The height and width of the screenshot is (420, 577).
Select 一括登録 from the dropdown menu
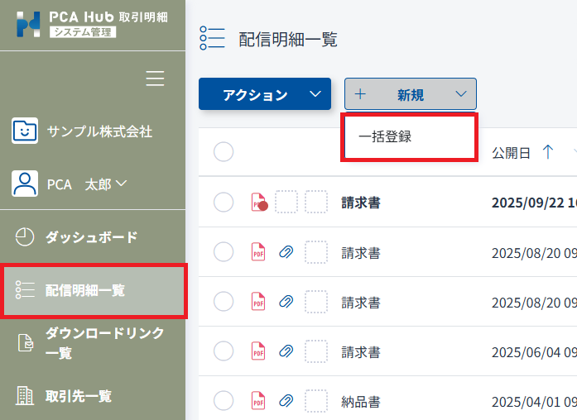point(385,137)
